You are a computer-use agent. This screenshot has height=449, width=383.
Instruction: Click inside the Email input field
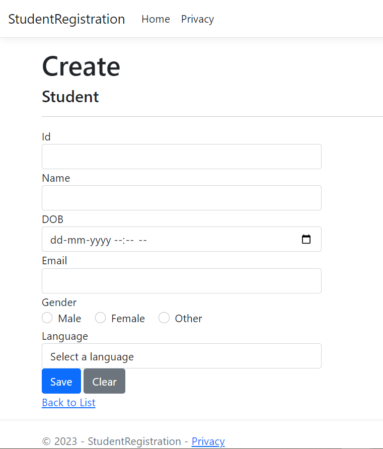click(x=181, y=281)
